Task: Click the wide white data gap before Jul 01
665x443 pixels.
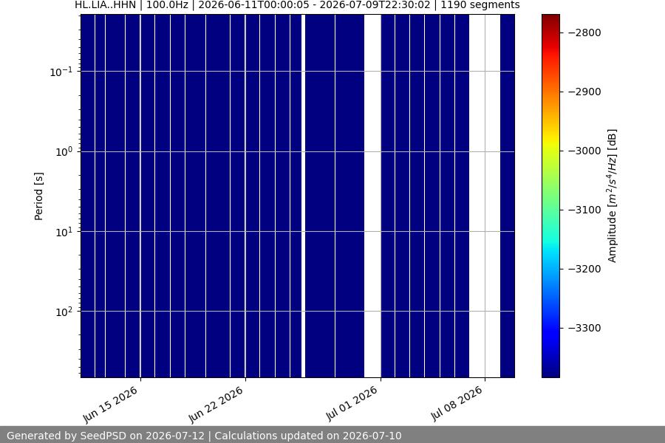Action: (x=372, y=196)
